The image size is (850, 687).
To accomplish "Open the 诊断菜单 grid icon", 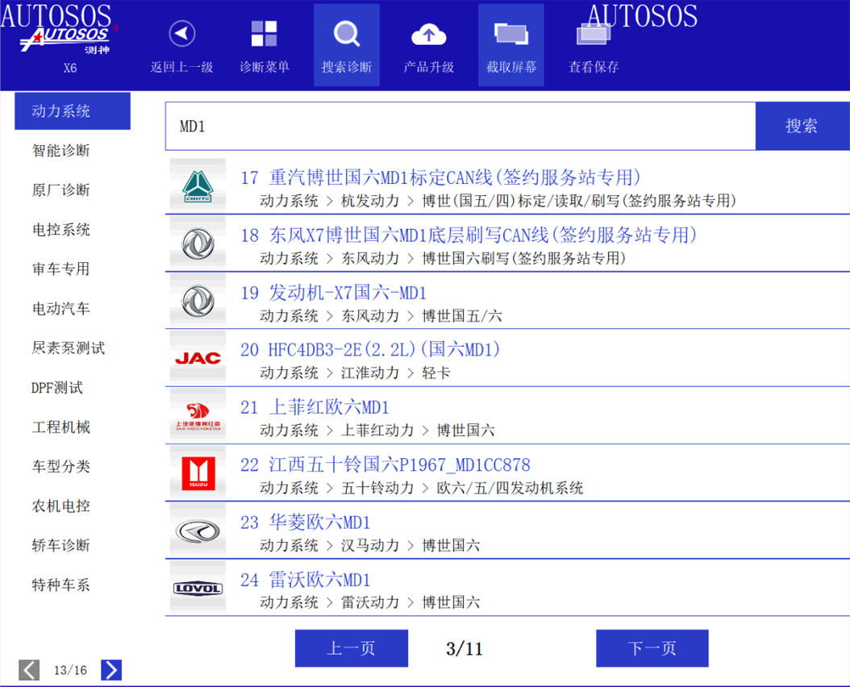I will pos(265,34).
